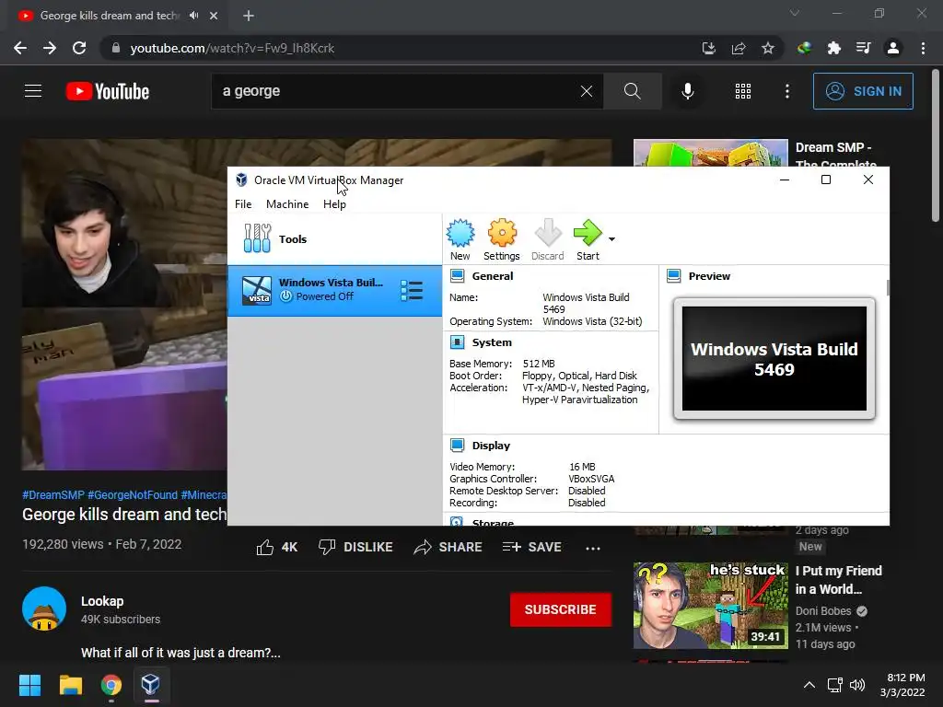
Task: Click the Windows Vista Build preview thumbnail
Action: tap(774, 358)
